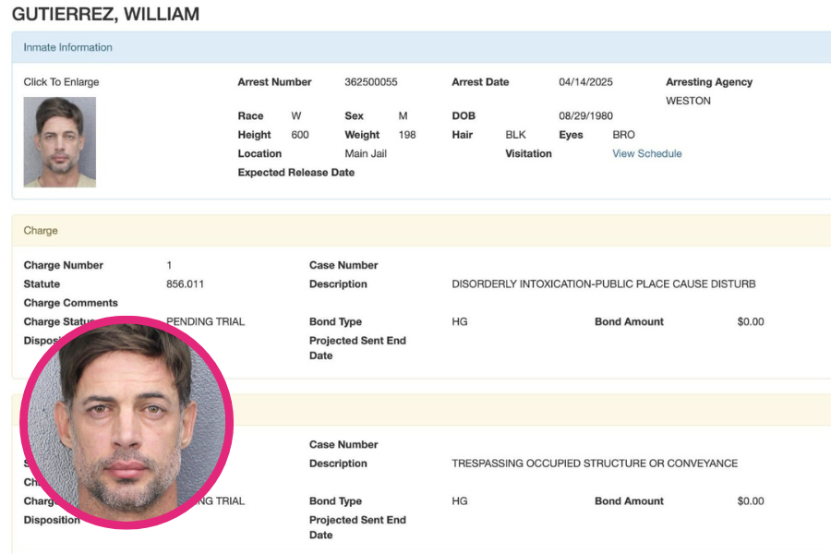This screenshot has height=554, width=831.
Task: Click the Charge Comments label
Action: click(x=70, y=303)
